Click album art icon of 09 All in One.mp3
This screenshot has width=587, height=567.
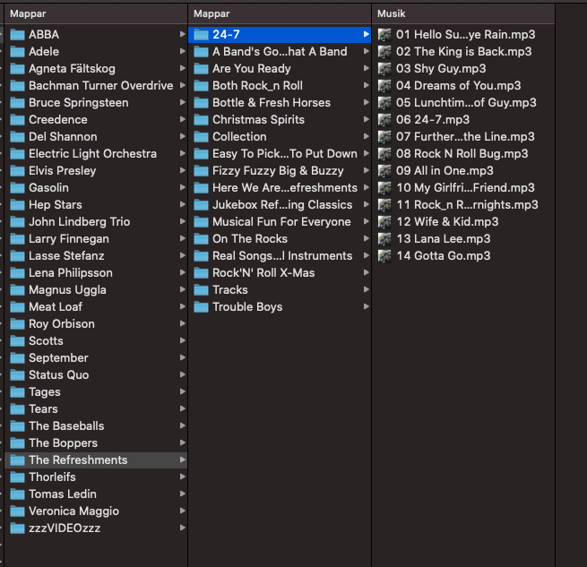pyautogui.click(x=384, y=171)
